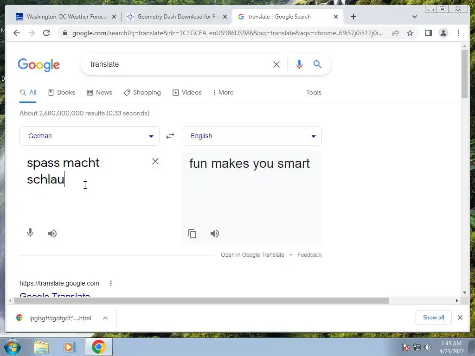Open the Chrome three-dot menu
The width and height of the screenshot is (475, 356).
[458, 33]
